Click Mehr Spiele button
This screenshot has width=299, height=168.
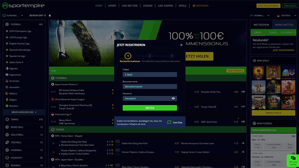tap(274, 113)
